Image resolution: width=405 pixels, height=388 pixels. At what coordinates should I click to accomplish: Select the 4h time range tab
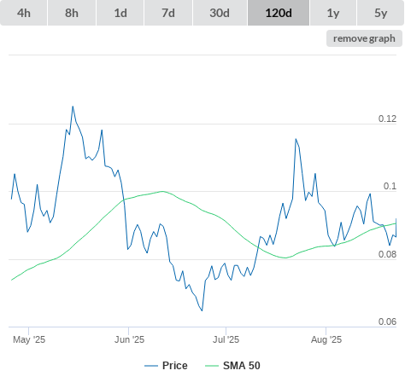click(24, 13)
